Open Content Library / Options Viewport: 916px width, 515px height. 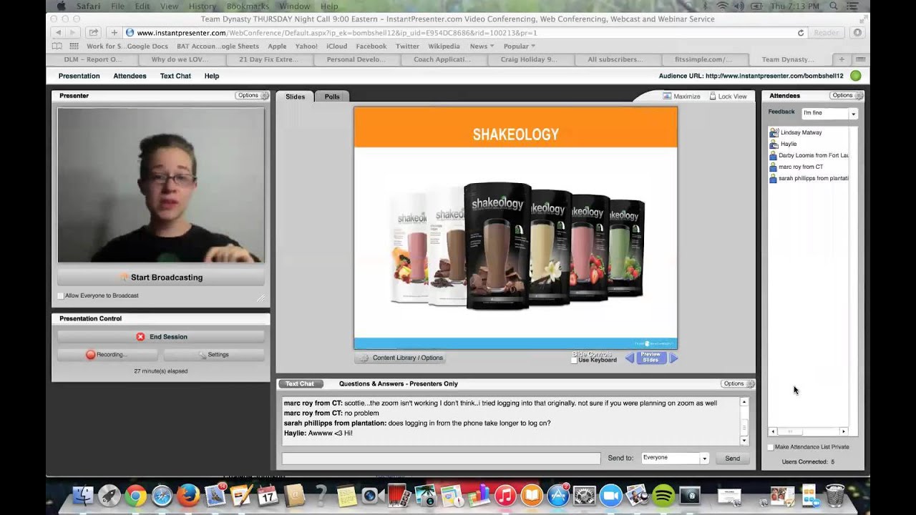(x=401, y=358)
